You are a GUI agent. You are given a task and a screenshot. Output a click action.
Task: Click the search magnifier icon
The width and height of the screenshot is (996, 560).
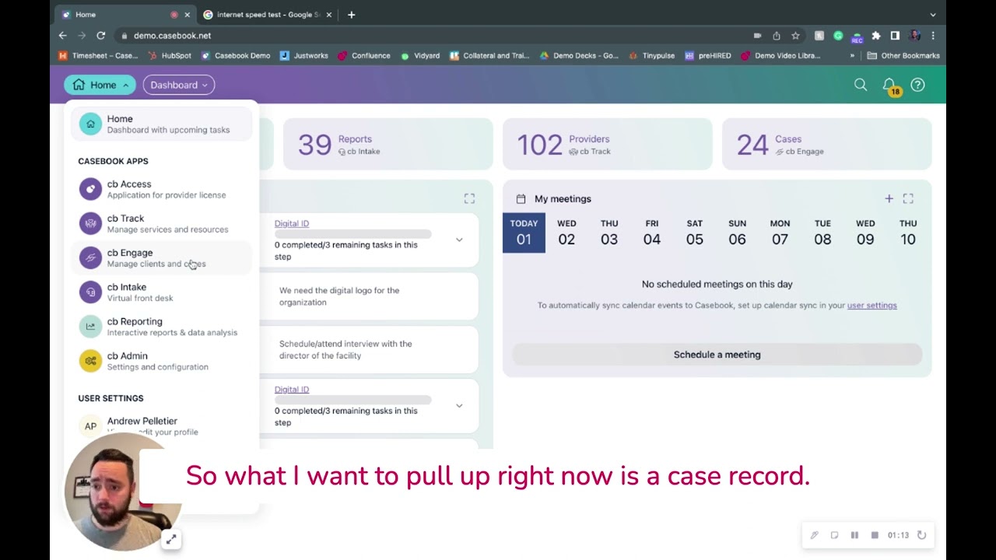(x=861, y=85)
